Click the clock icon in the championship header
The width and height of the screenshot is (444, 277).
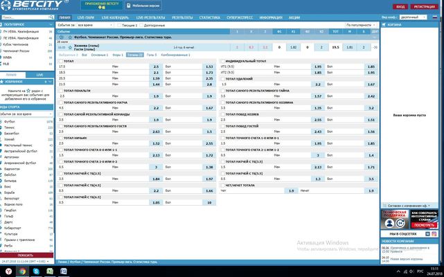pos(62,37)
